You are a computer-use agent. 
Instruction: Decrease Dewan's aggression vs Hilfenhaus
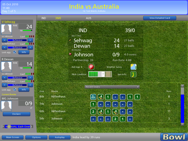click(5, 85)
